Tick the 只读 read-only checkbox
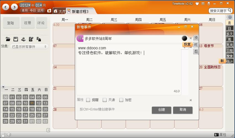 [105, 100]
